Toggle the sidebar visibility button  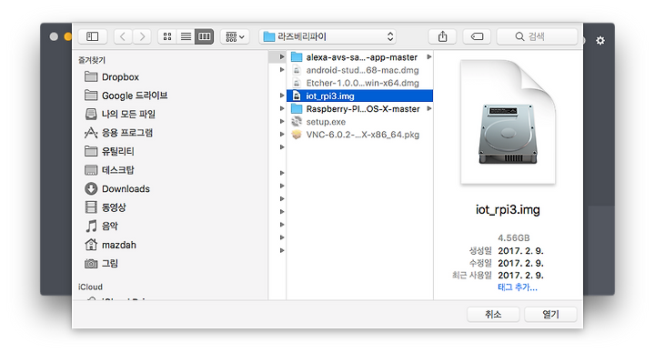pyautogui.click(x=92, y=36)
